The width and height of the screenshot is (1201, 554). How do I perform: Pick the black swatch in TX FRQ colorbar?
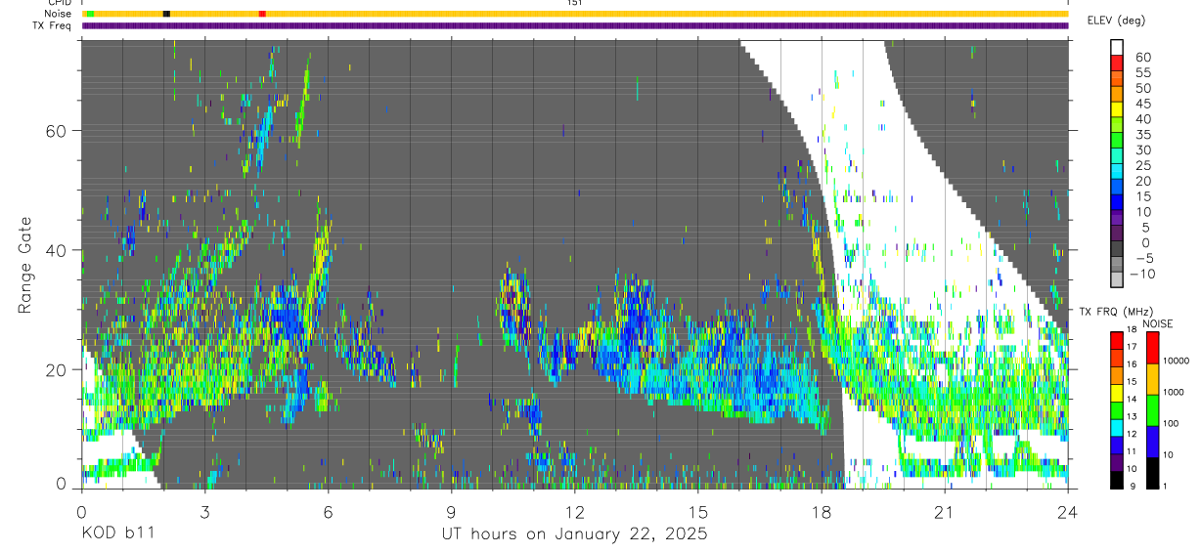coord(1117,480)
